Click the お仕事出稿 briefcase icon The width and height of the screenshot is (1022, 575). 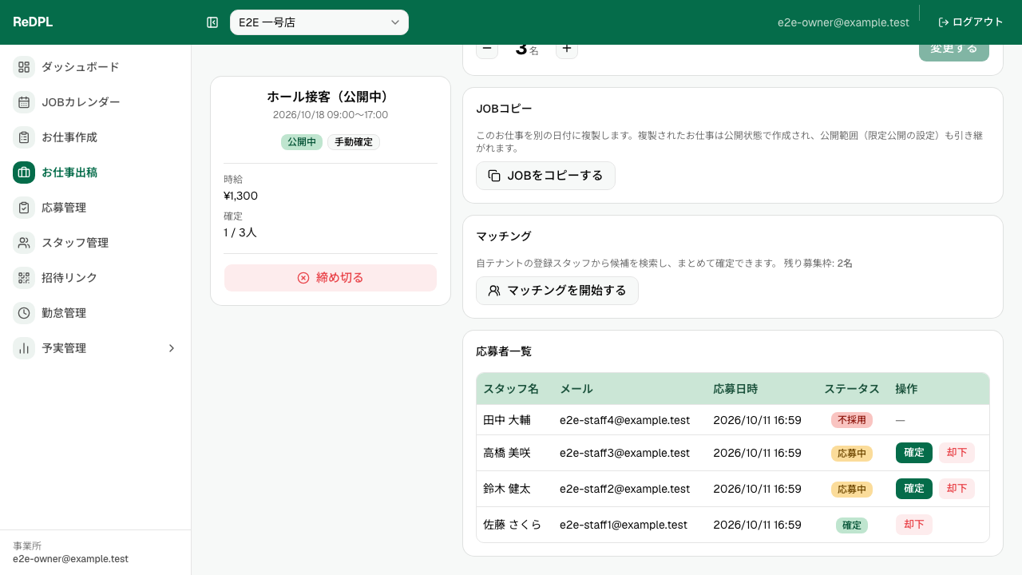[x=24, y=172]
